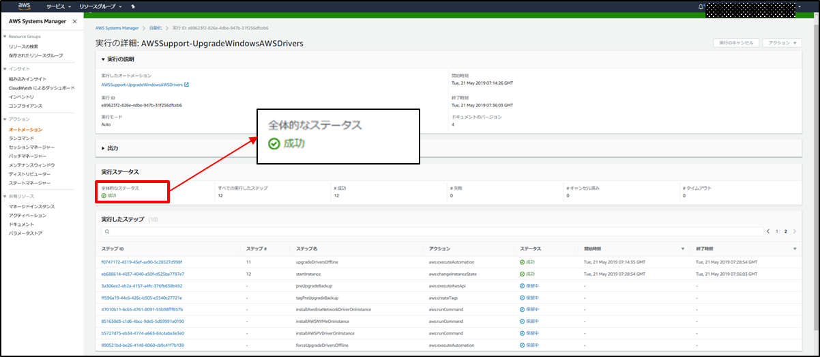
Task: Open step ID link starting with f0747172
Action: pyautogui.click(x=141, y=262)
